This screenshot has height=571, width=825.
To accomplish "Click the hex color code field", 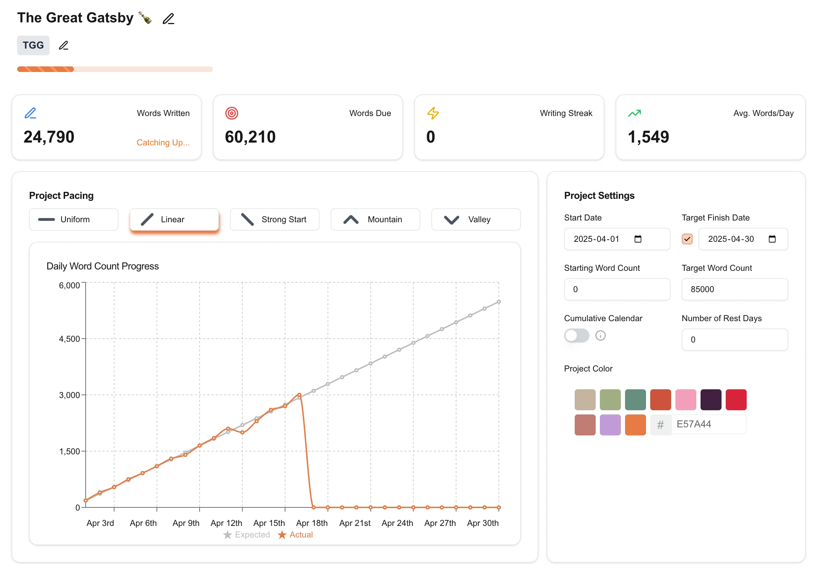I will [708, 424].
